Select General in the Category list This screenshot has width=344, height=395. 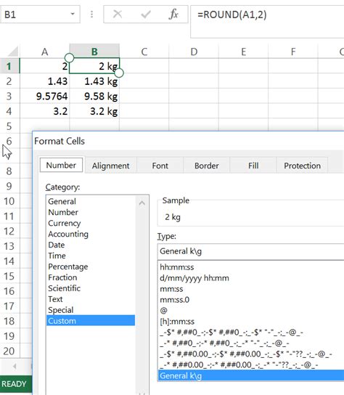coord(91,201)
